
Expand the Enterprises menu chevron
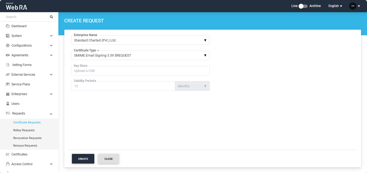click(x=51, y=94)
